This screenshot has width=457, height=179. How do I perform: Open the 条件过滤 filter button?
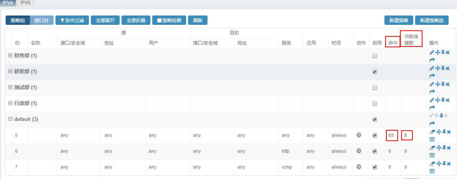click(72, 20)
